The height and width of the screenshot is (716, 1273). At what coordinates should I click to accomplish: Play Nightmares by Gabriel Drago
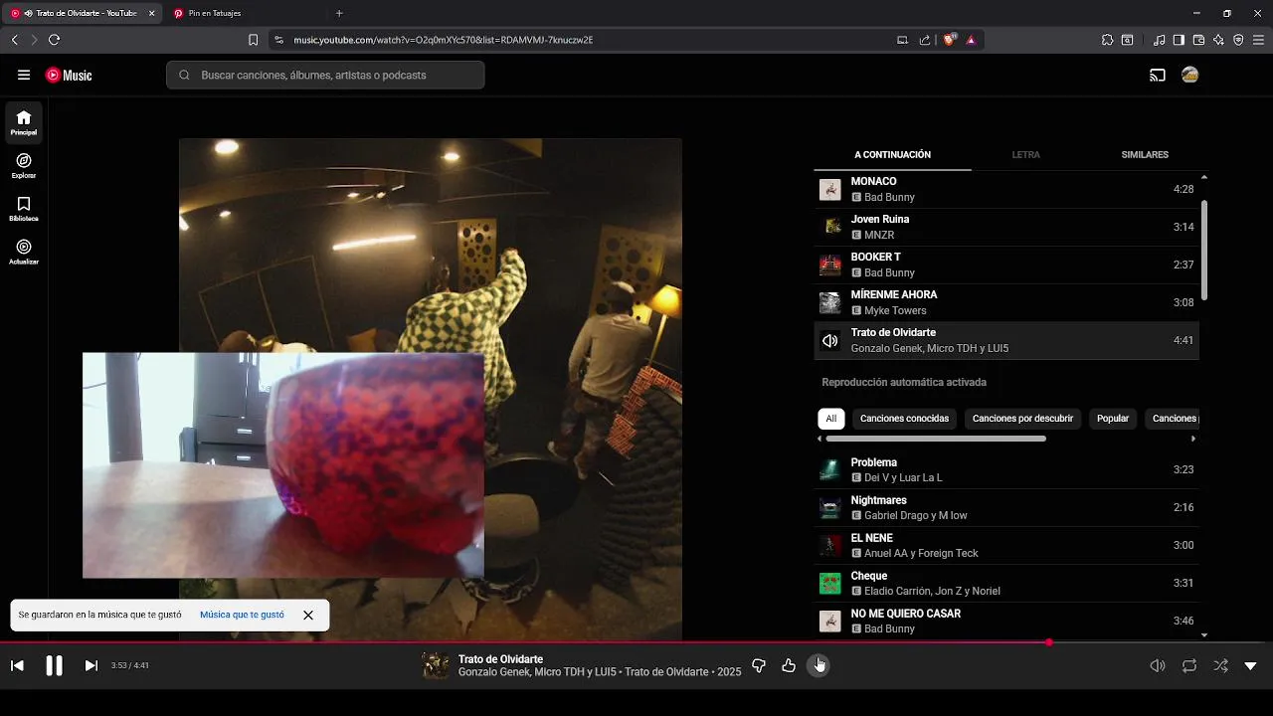[x=1006, y=507]
